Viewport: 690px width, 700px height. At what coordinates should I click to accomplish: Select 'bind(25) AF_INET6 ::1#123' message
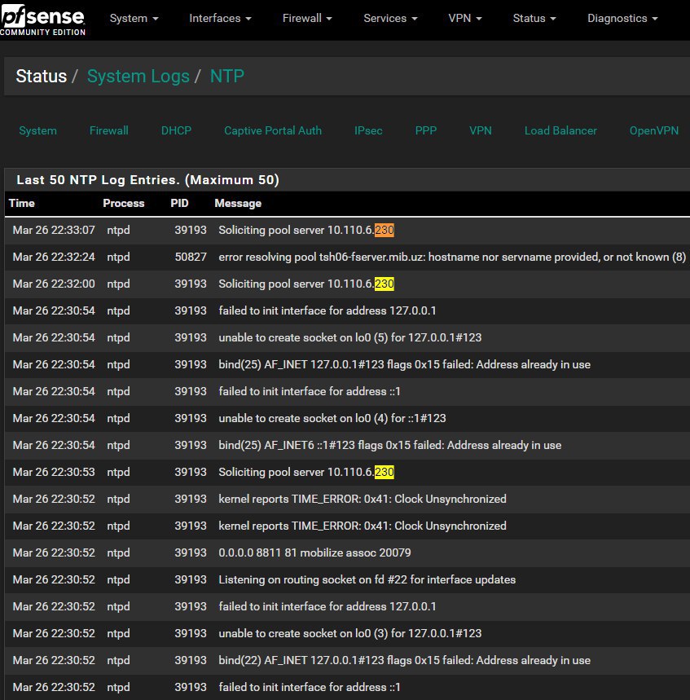tap(389, 445)
